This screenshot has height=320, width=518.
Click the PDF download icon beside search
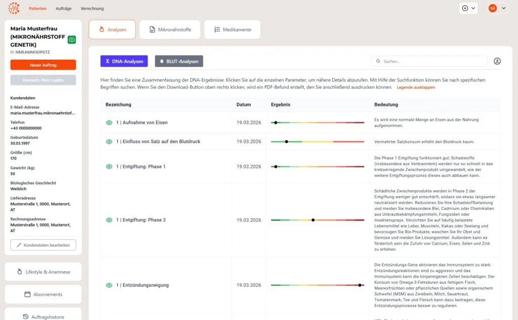coord(497,61)
